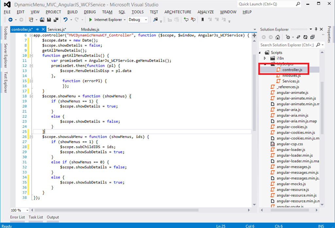Collapse the getAllMenuDetails function outline
Viewport: 335px width, 228px height.
[x=31, y=55]
